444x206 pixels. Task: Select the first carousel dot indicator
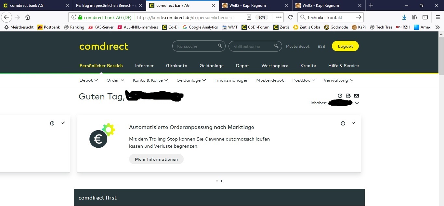[x=217, y=181]
